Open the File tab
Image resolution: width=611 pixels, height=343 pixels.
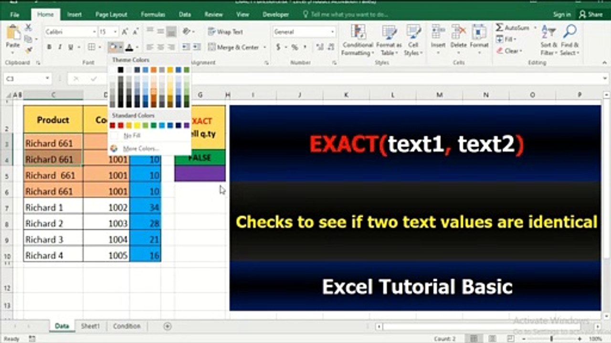point(15,14)
